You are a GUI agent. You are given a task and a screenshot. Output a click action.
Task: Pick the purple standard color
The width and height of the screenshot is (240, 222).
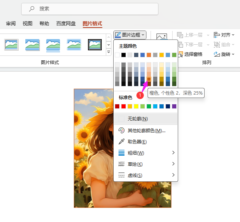174,106
